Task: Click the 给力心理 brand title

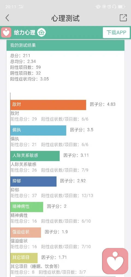Action: (25, 33)
